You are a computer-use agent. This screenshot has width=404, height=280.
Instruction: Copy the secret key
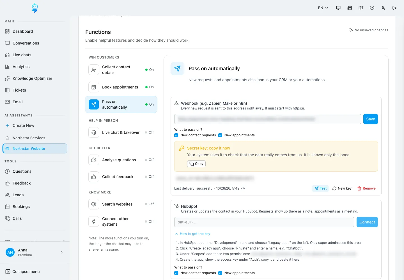[196, 164]
